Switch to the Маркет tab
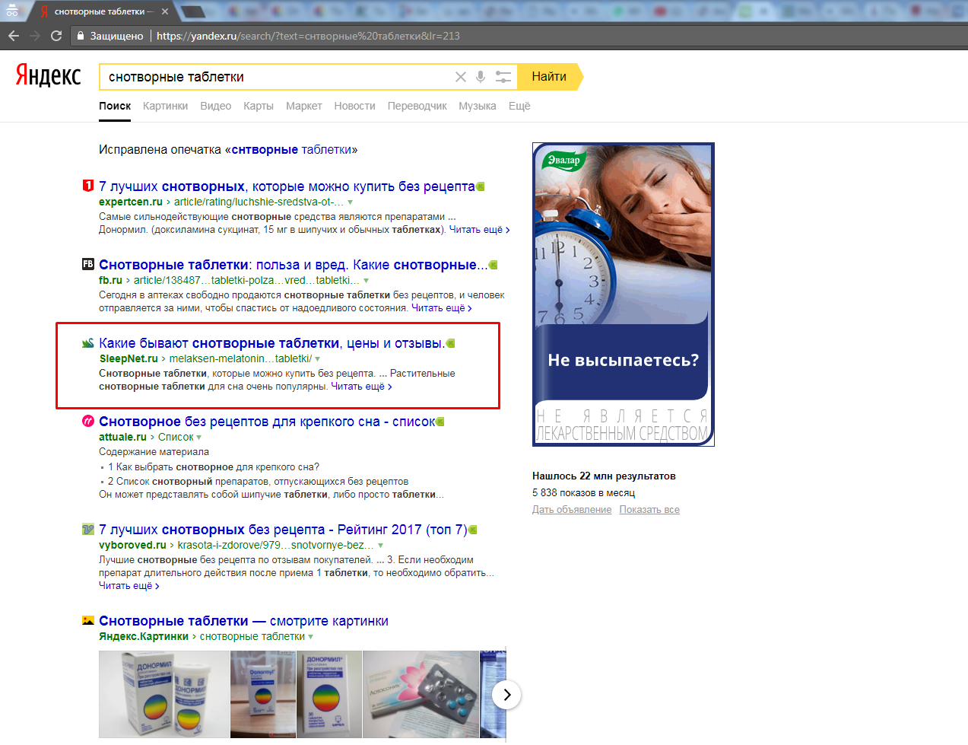Viewport: 968px width, 745px height. (x=303, y=106)
